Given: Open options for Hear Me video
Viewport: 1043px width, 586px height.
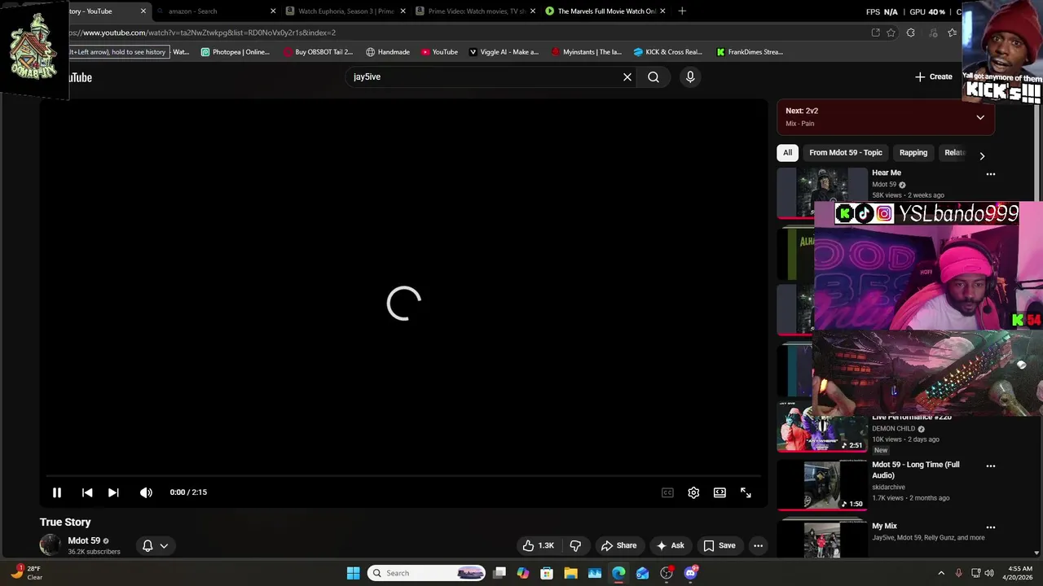Looking at the screenshot, I should pyautogui.click(x=991, y=174).
